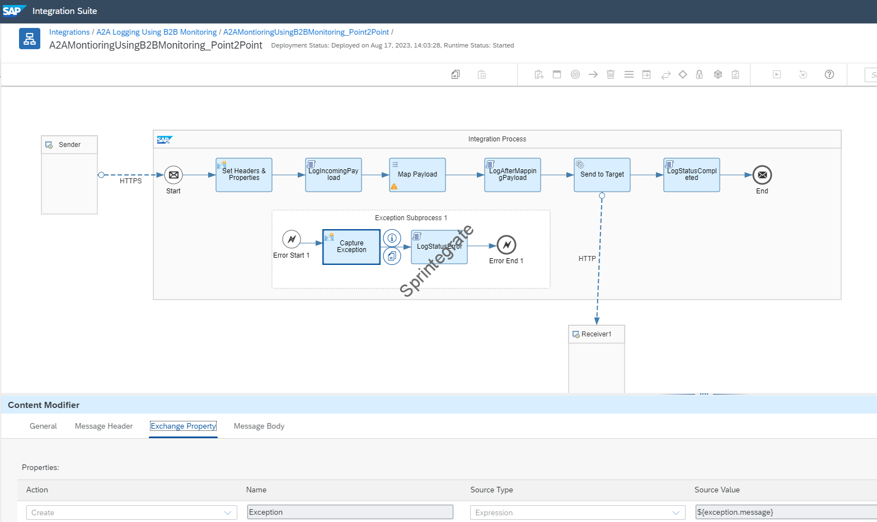Click the Source Value field ${exception.message}

pos(786,512)
